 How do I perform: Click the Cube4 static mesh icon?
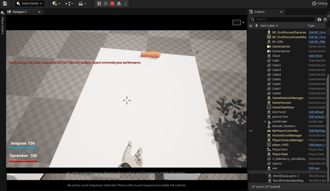click(x=269, y=75)
